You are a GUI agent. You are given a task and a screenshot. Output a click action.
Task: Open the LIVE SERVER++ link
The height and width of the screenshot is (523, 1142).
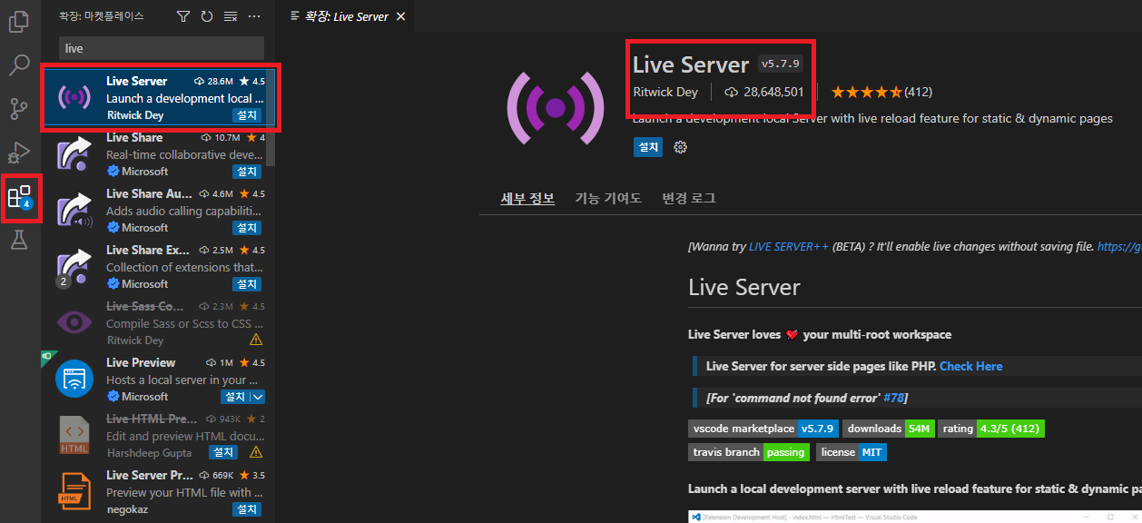coord(789,246)
